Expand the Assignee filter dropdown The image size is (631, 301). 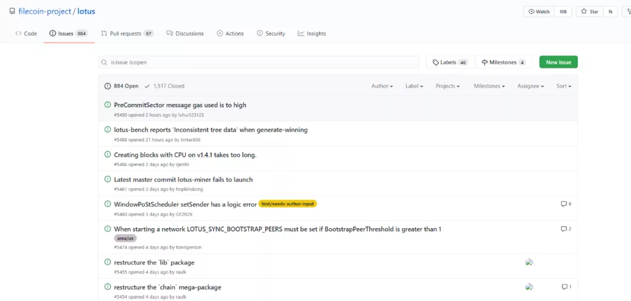pos(531,86)
